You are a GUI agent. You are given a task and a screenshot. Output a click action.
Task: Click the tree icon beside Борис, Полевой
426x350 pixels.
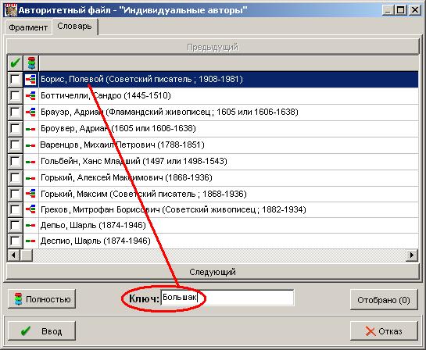click(x=30, y=79)
